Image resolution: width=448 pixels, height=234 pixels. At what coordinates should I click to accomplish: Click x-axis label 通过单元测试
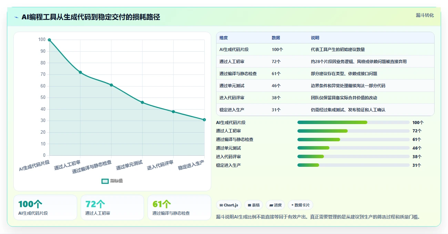(129, 165)
